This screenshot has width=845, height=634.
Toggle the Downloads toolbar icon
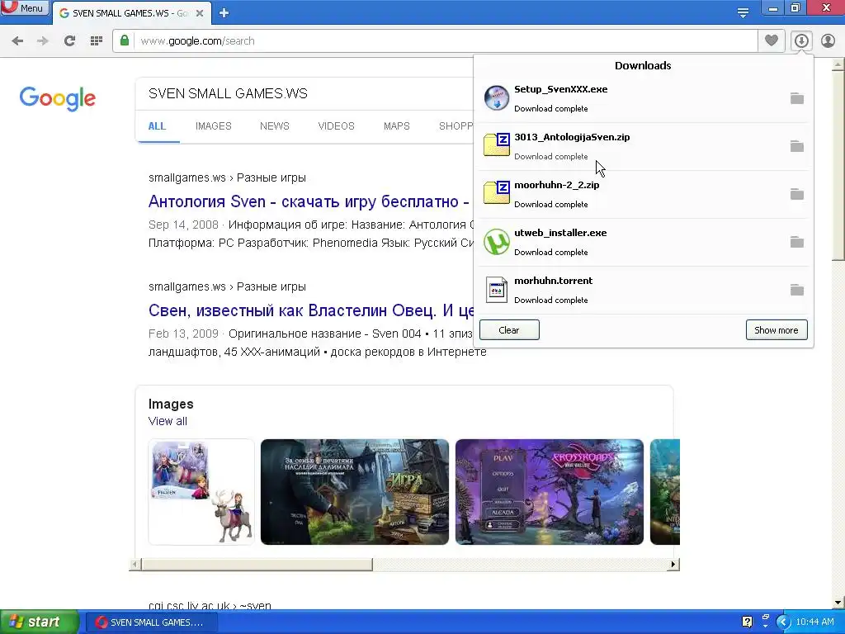(801, 40)
